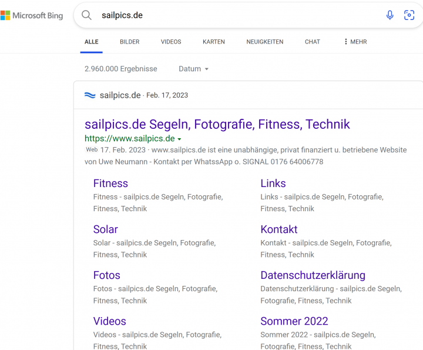Open the KARTEN tab
The width and height of the screenshot is (423, 350).
[x=214, y=42]
